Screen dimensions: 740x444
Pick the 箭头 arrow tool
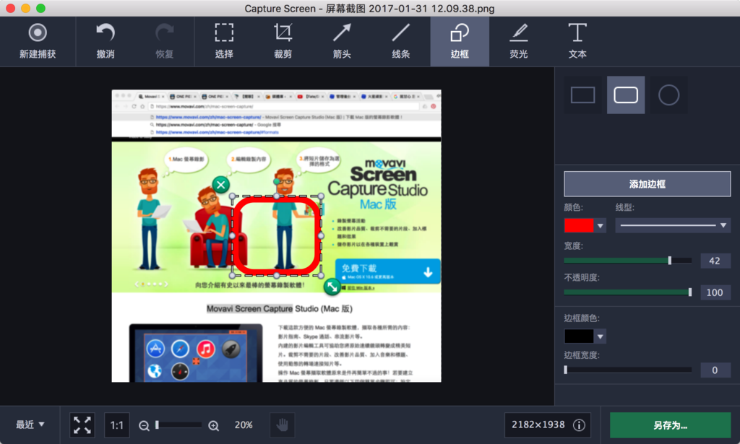pyautogui.click(x=342, y=41)
